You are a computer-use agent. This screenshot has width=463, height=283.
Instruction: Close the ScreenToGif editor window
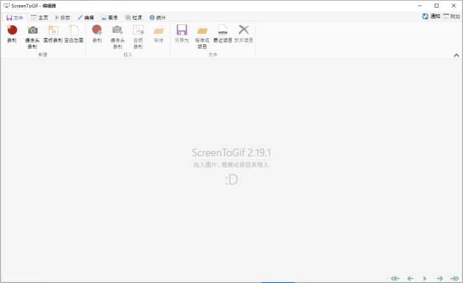tap(453, 6)
